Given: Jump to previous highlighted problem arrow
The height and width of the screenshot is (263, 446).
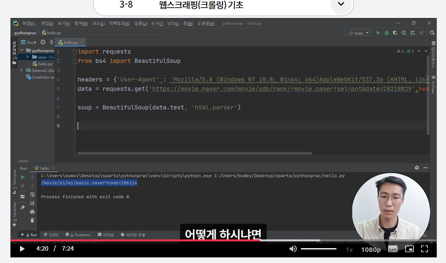Looking at the screenshot, I should (419, 51).
